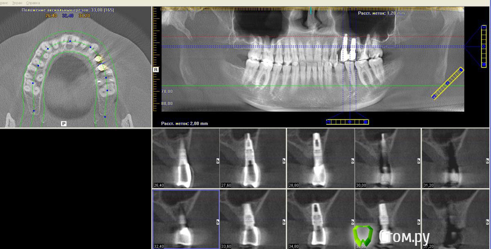491x249 pixels.
Task: Click the vertical yellow slice ruler widget
Action: 484,46
